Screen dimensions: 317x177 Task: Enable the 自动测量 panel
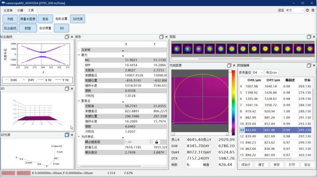point(45,28)
